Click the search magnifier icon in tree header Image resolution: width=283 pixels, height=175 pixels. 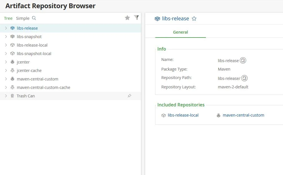[34, 18]
